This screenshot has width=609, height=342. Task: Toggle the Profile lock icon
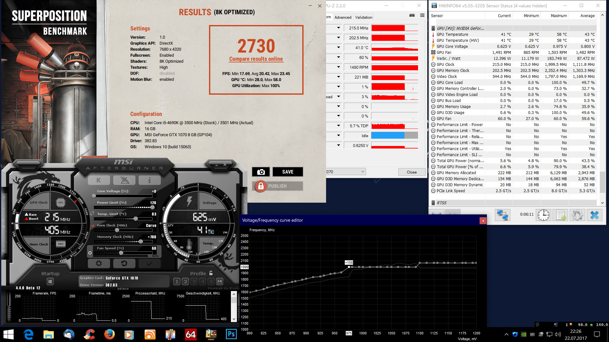211,273
